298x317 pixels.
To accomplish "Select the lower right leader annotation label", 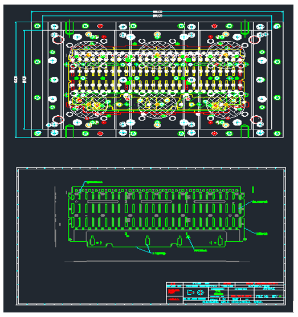I will (x=262, y=234).
